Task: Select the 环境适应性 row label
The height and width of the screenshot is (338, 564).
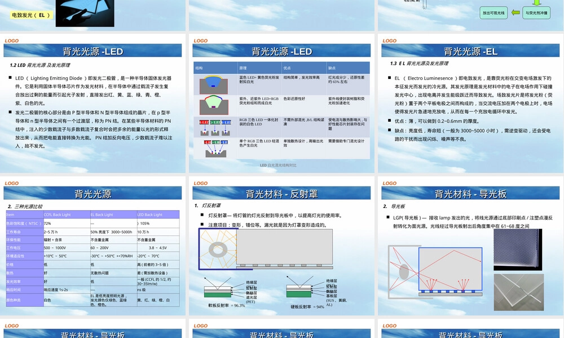Action: [25, 256]
